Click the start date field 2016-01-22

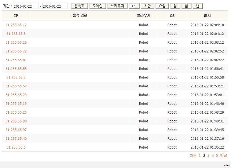[26, 6]
